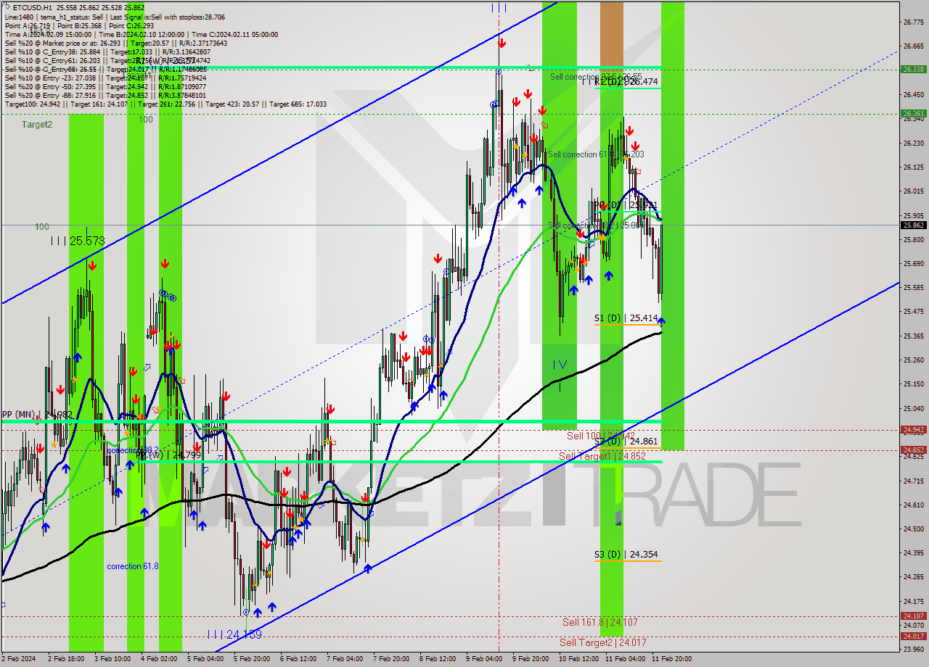Image resolution: width=929 pixels, height=667 pixels.
Task: Click the 26.775 price axis value
Action: click(x=914, y=22)
